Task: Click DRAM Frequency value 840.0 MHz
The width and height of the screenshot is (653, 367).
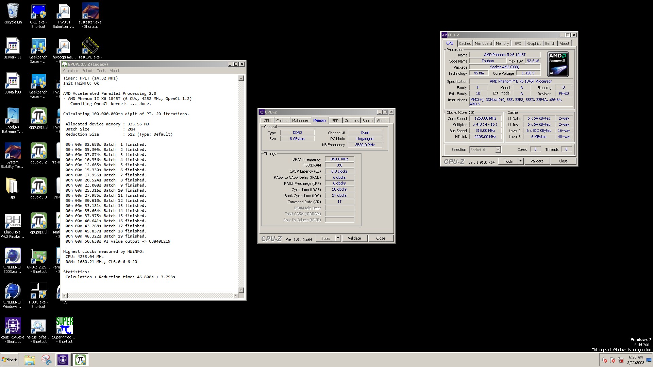Action: 339,159
